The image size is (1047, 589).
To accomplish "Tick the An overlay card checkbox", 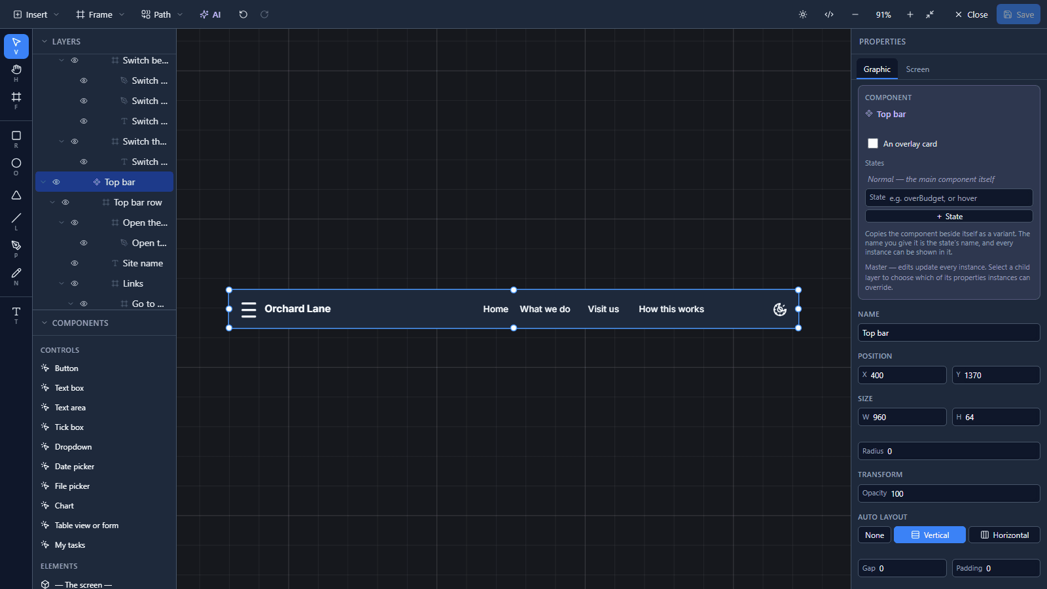I will (873, 143).
